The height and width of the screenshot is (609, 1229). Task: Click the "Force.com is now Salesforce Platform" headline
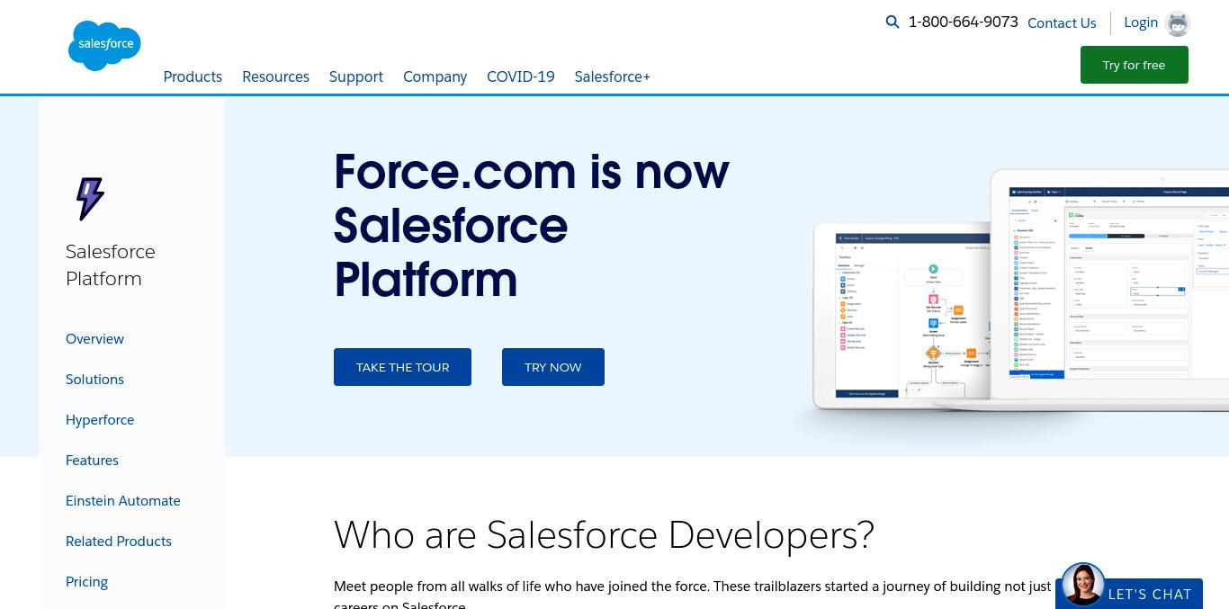(x=531, y=225)
